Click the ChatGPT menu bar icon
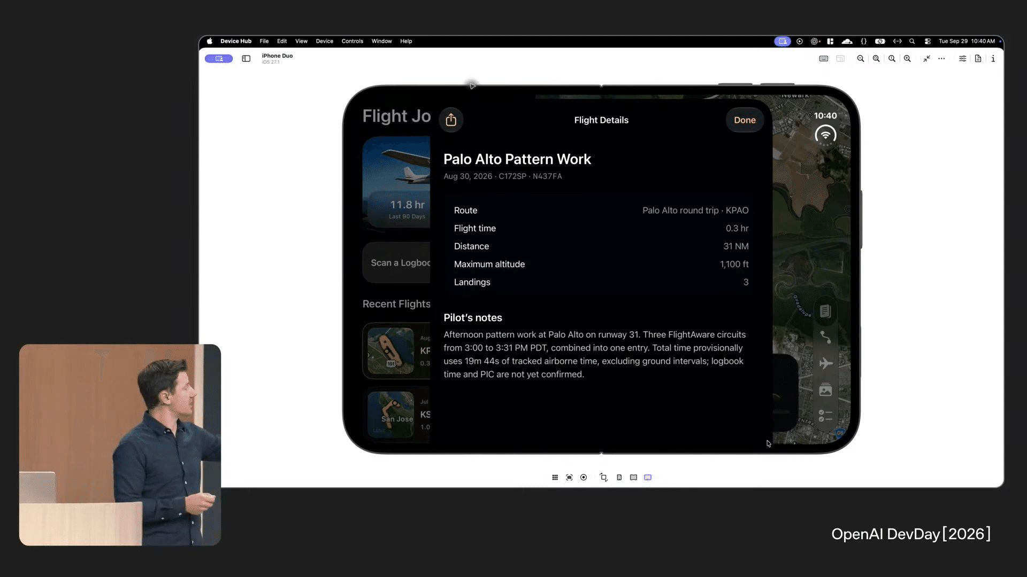1027x577 pixels. [815, 41]
